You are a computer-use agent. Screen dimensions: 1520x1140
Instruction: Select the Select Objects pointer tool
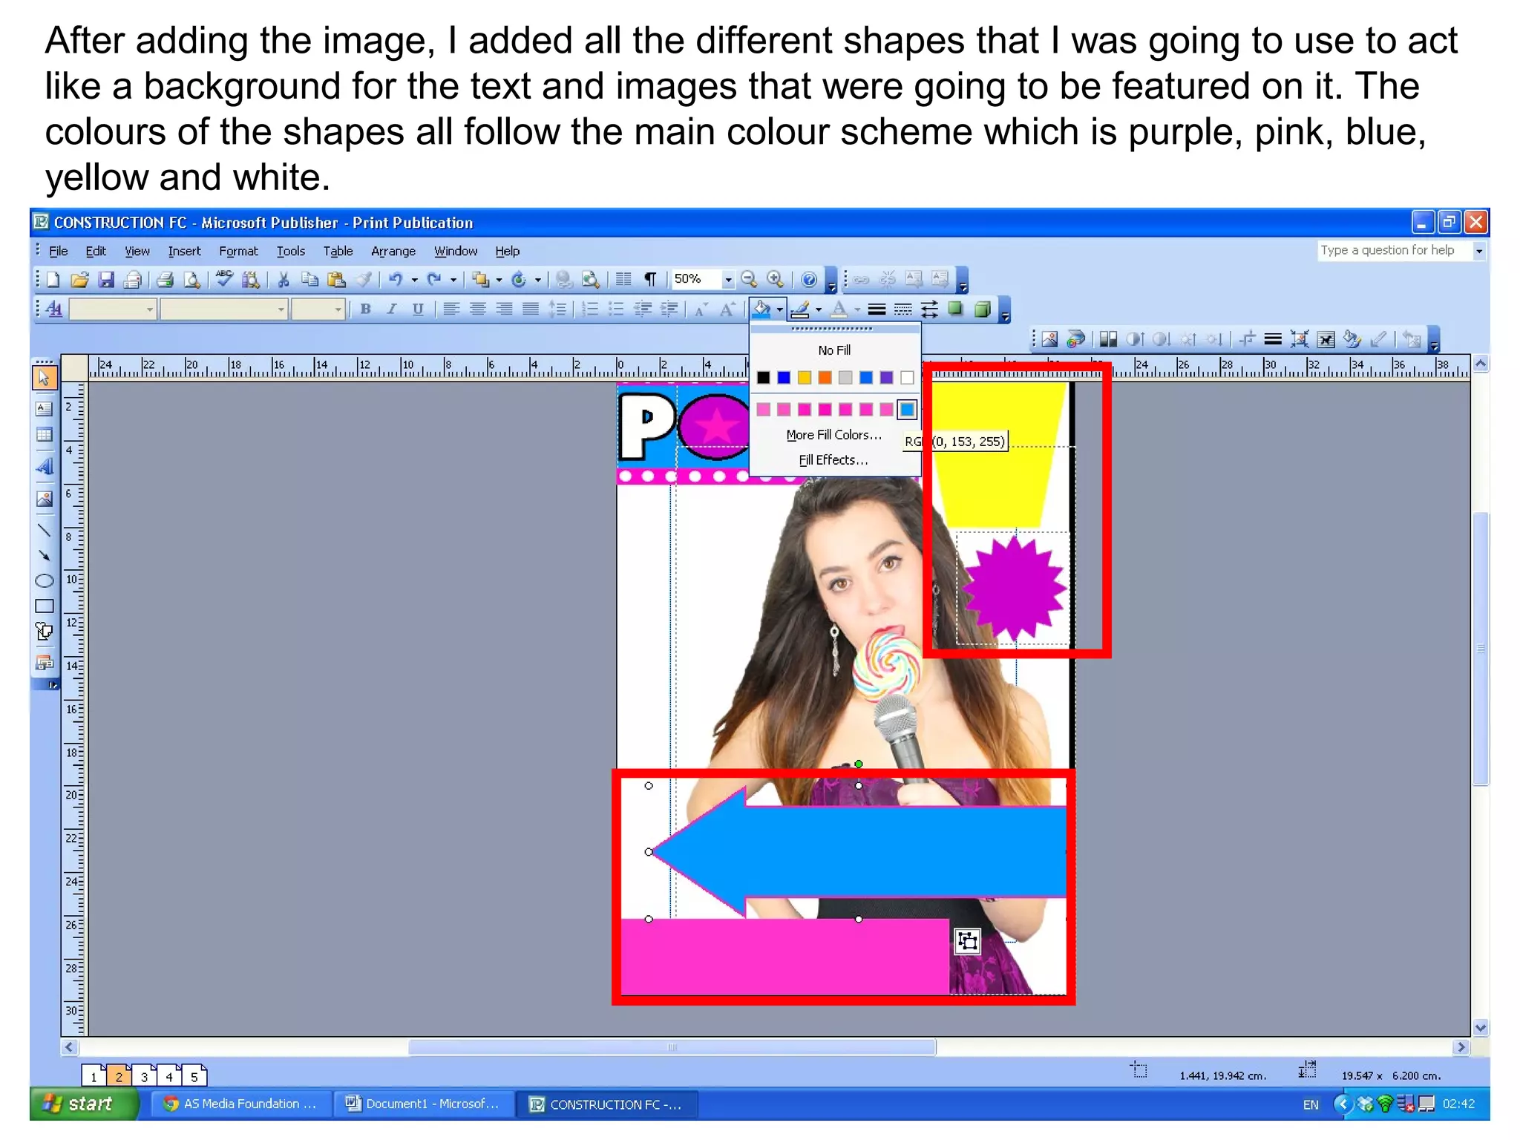click(x=44, y=378)
